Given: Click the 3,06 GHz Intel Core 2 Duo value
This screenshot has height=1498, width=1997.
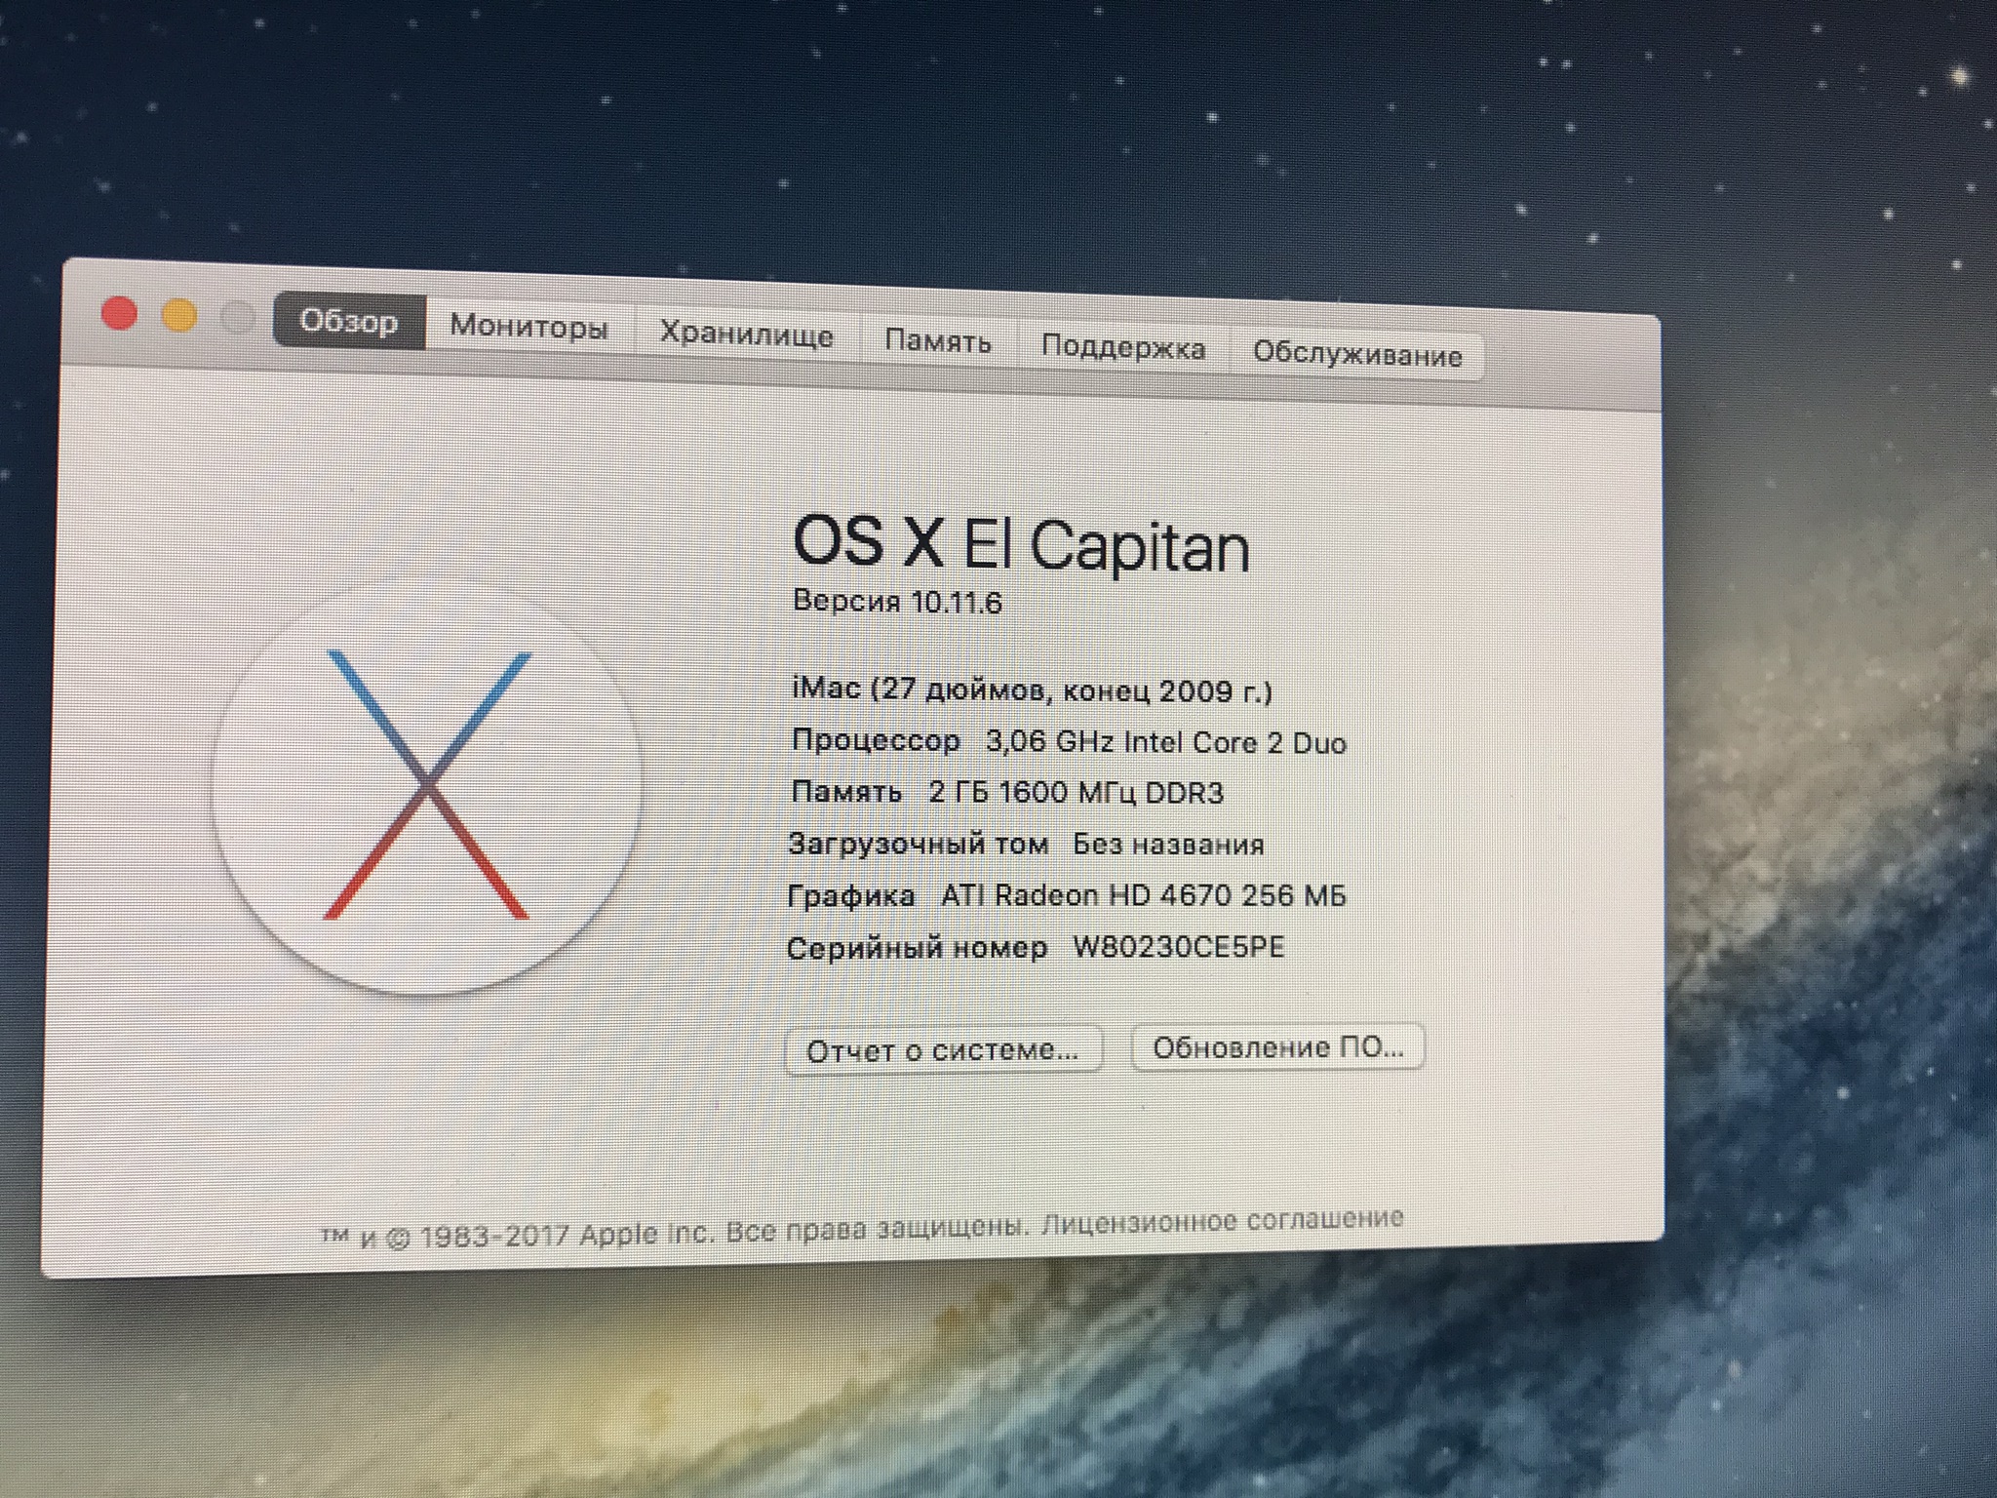Looking at the screenshot, I should tap(1166, 742).
